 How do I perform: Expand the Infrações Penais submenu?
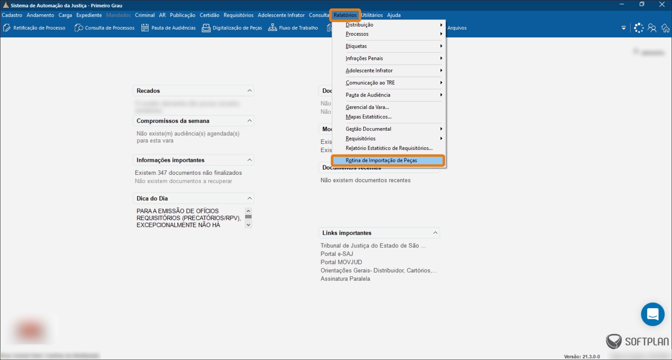coord(389,58)
